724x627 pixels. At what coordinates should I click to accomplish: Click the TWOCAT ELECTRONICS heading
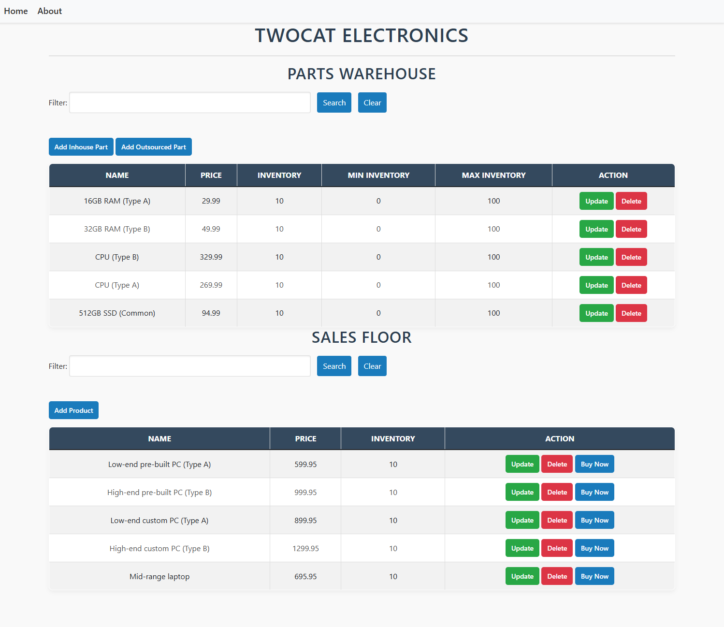point(362,35)
